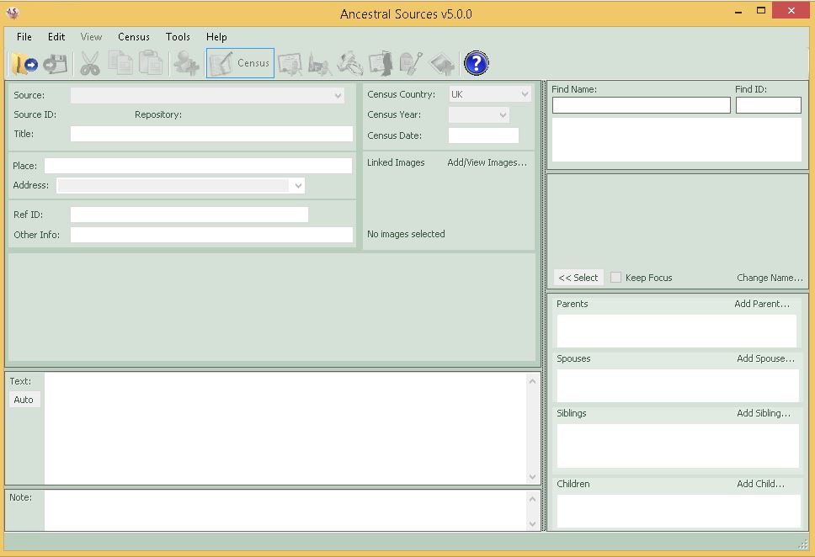
Task: Open the Census menu
Action: click(x=134, y=37)
